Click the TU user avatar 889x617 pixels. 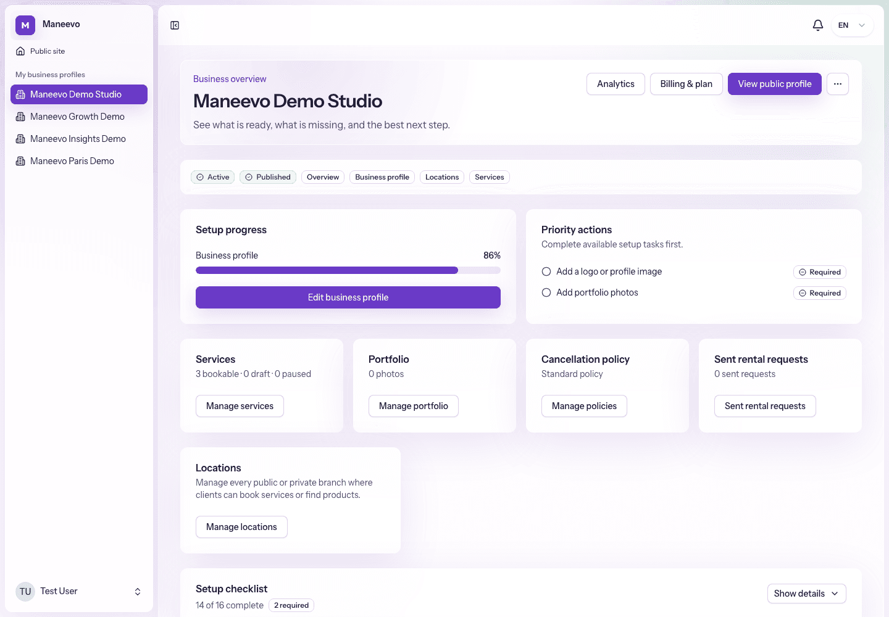click(x=25, y=591)
